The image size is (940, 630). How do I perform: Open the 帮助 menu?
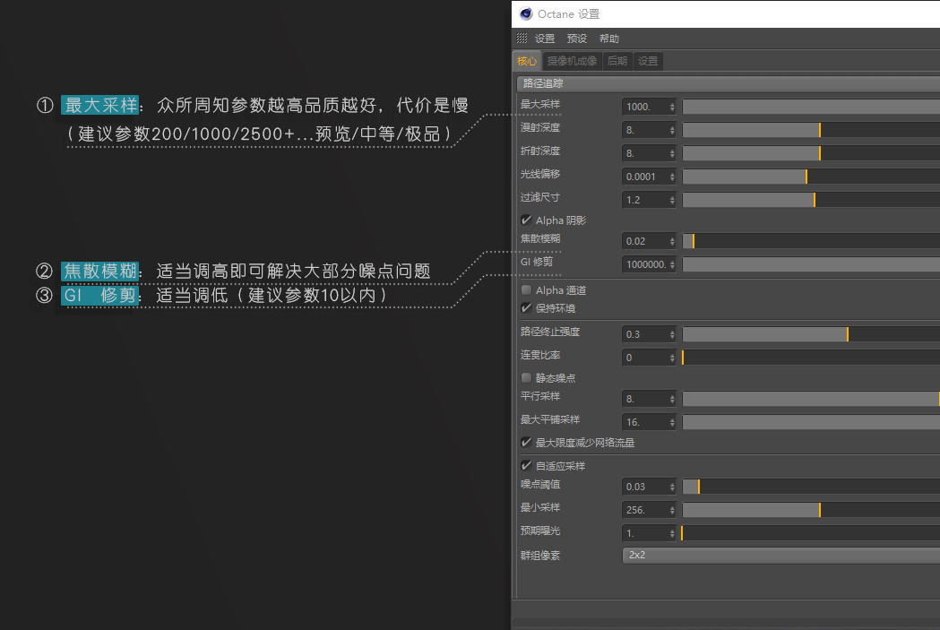[609, 39]
